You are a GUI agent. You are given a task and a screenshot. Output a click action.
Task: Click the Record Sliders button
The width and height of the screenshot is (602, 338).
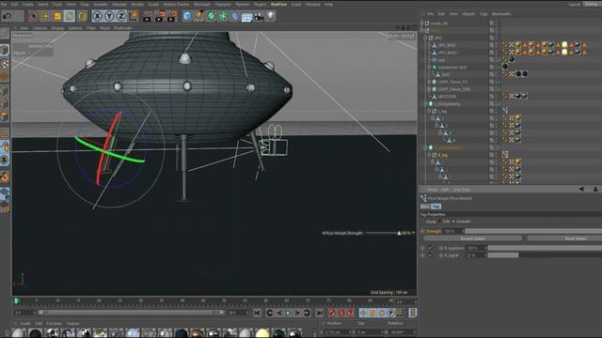click(473, 238)
